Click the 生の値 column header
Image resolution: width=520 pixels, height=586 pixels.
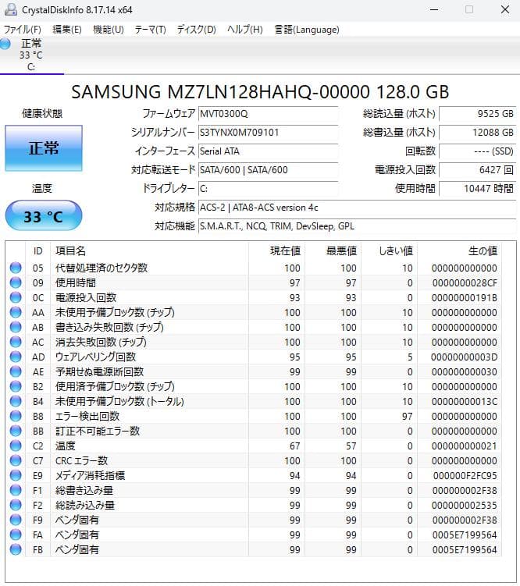click(459, 250)
